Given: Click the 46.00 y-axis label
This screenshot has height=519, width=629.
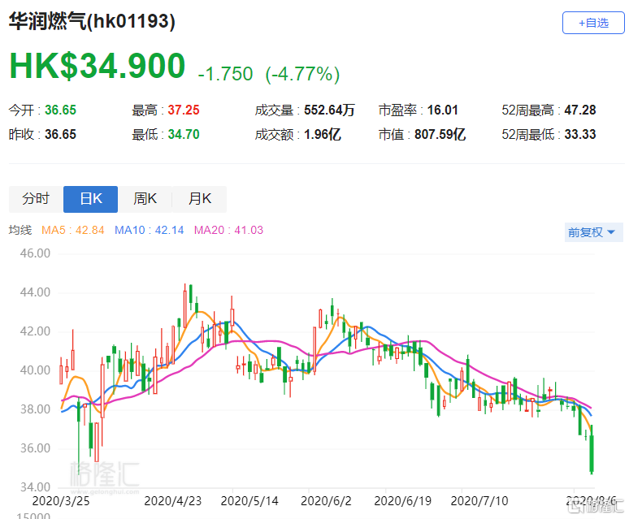Looking at the screenshot, I should click(35, 253).
